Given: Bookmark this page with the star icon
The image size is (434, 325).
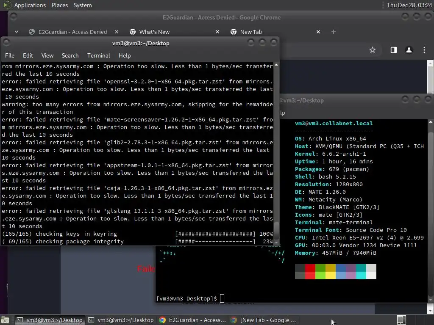Looking at the screenshot, I should pyautogui.click(x=373, y=50).
